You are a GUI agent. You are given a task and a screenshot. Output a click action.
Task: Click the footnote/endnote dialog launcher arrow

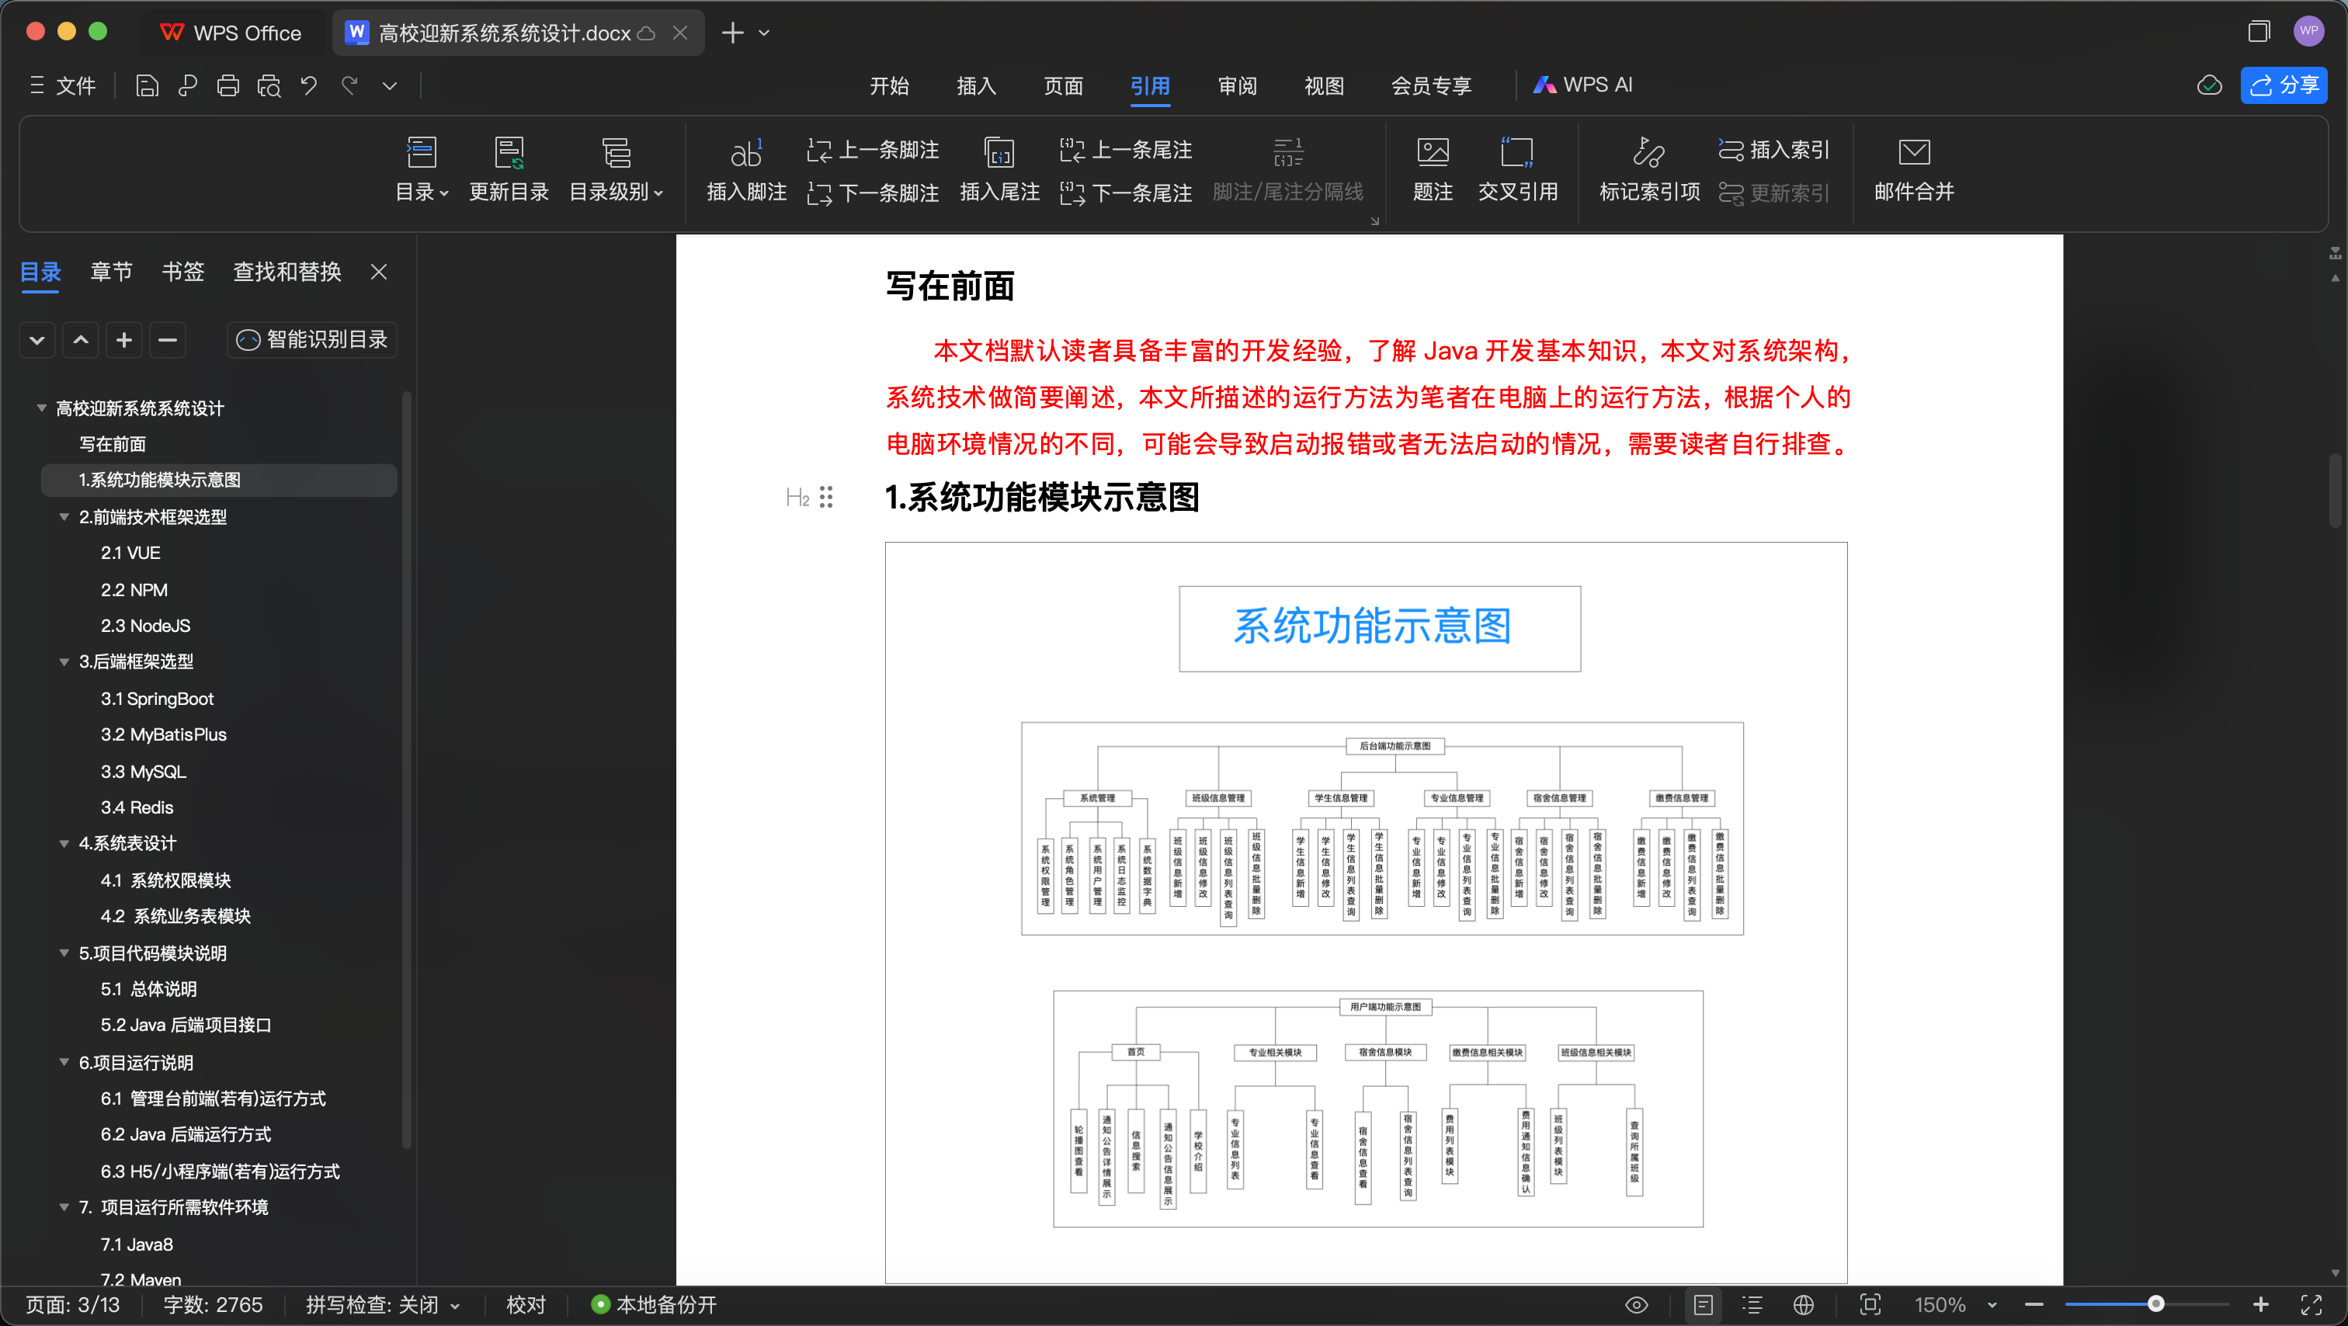pos(1374,220)
